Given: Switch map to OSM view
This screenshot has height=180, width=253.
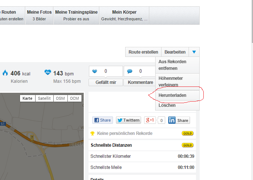Looking at the screenshot, I should 60,98.
